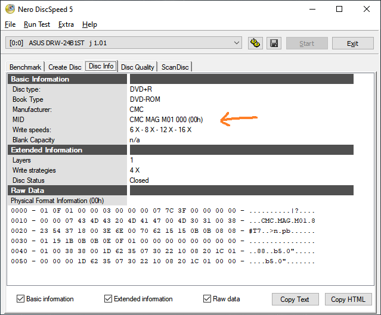Click the MID label
Screen dimensions: 381x315
18,120
